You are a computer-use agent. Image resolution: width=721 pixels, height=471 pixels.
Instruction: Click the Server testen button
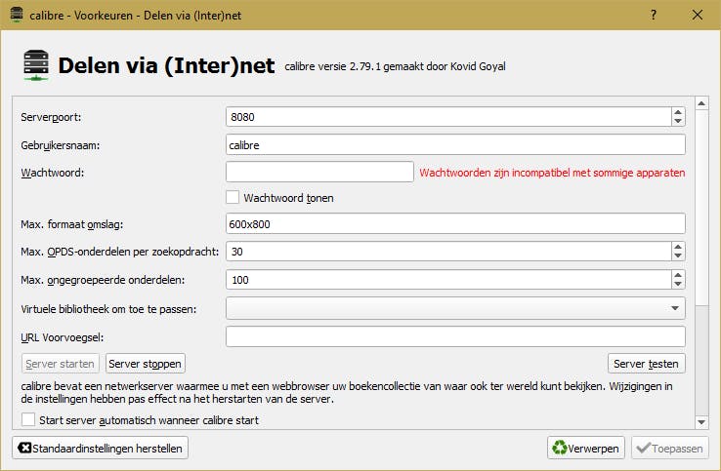646,364
